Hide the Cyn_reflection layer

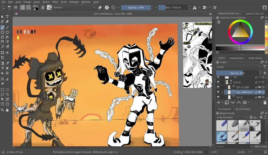pyautogui.click(x=218, y=92)
